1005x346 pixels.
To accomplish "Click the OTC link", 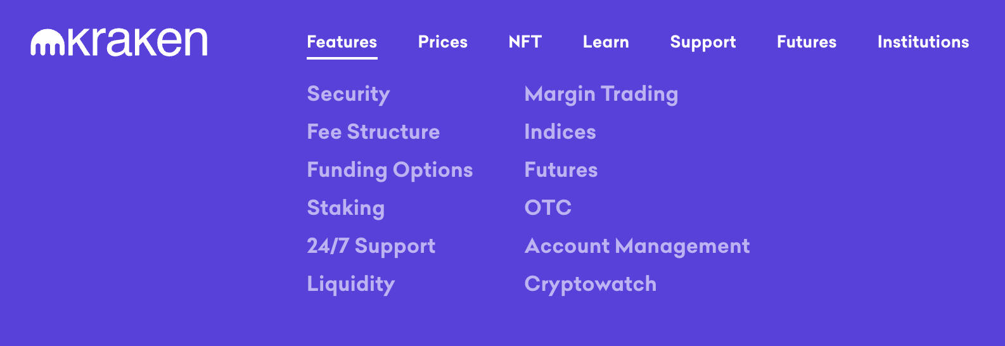I will 547,208.
